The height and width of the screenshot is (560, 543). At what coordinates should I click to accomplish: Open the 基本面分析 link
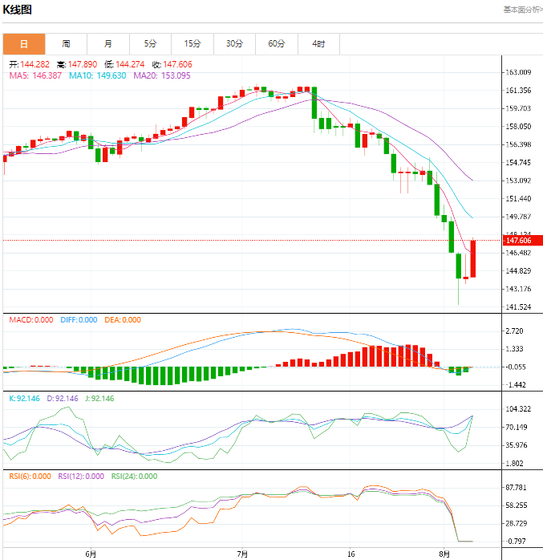[x=523, y=10]
